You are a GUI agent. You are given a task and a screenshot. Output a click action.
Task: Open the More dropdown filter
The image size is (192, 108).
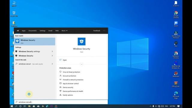click(x=64, y=31)
